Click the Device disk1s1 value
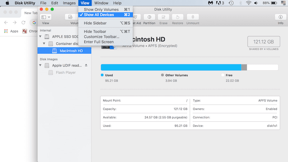The image size is (288, 162). click(x=272, y=126)
